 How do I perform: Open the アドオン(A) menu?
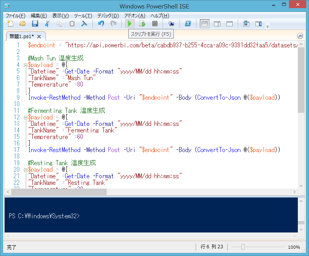pyautogui.click(x=135, y=16)
